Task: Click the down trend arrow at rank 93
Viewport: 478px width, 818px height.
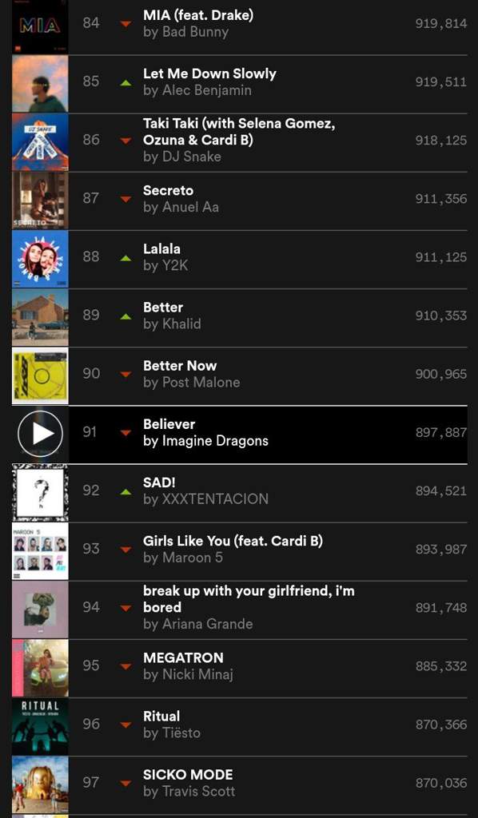Action: tap(125, 550)
